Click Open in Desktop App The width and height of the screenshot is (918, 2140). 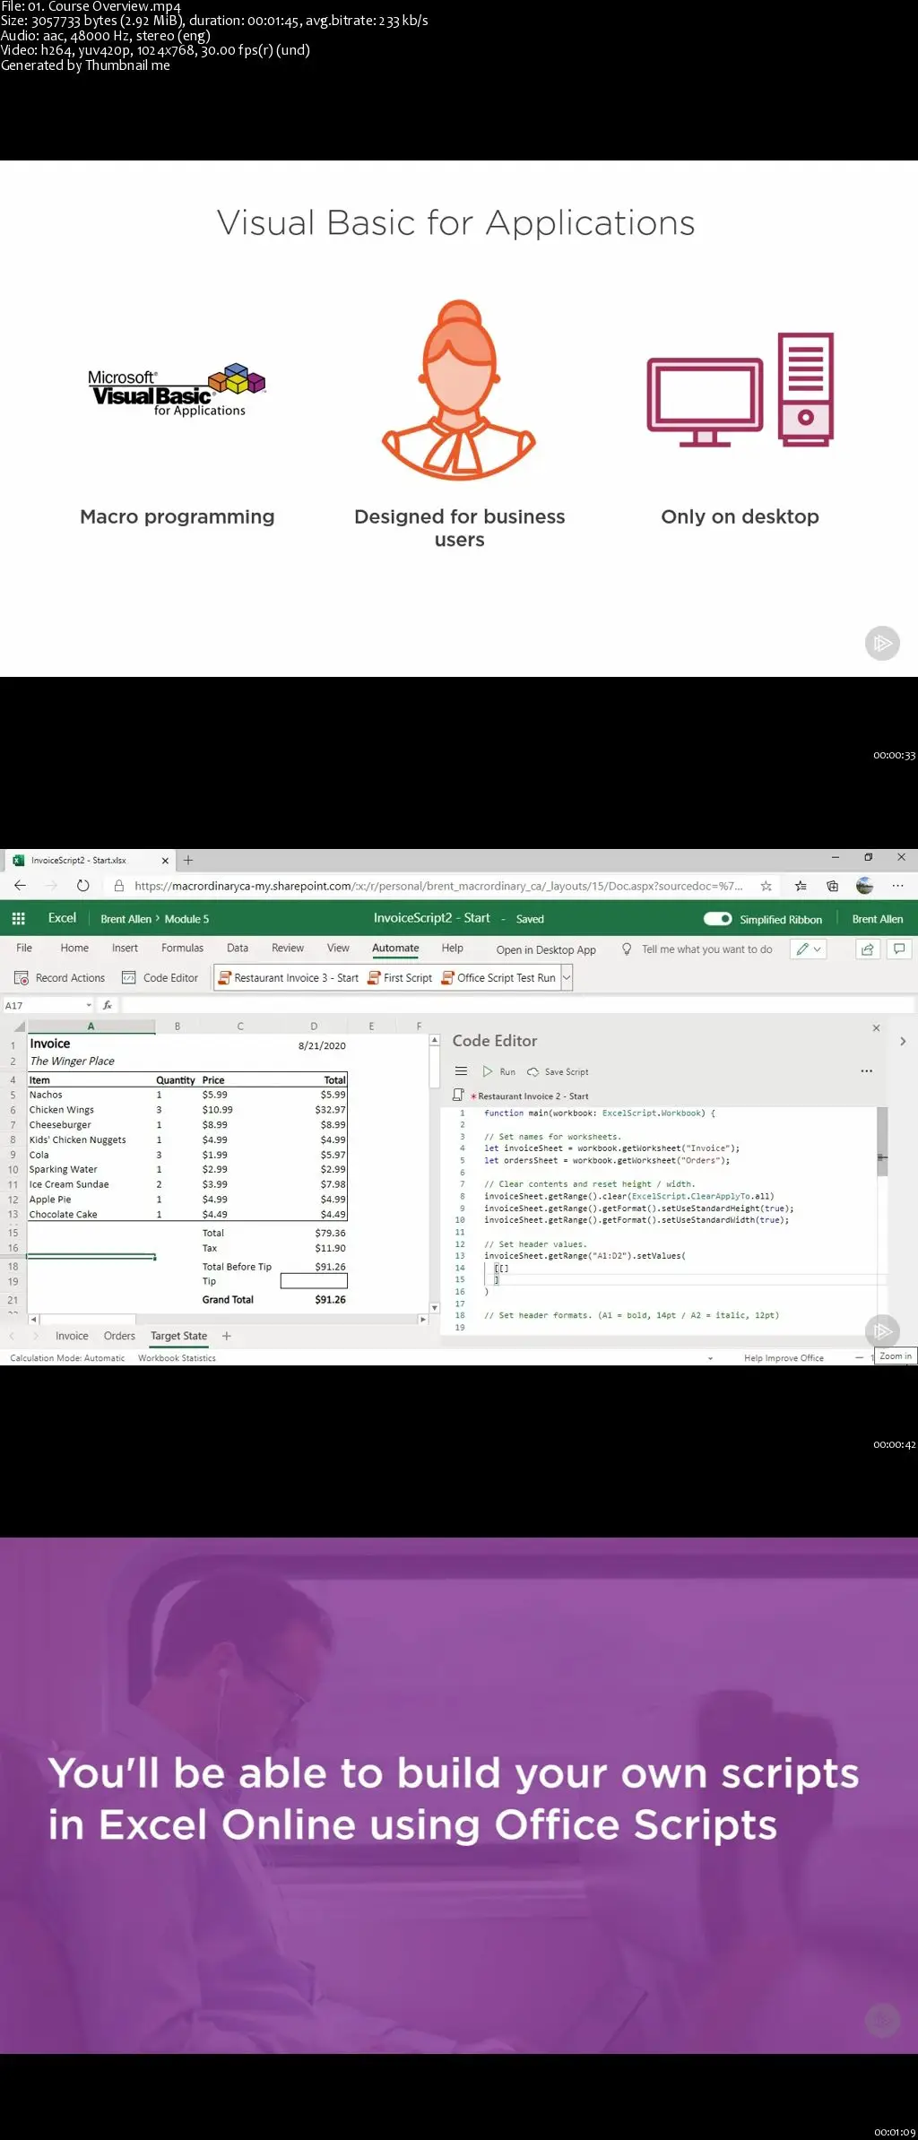546,950
